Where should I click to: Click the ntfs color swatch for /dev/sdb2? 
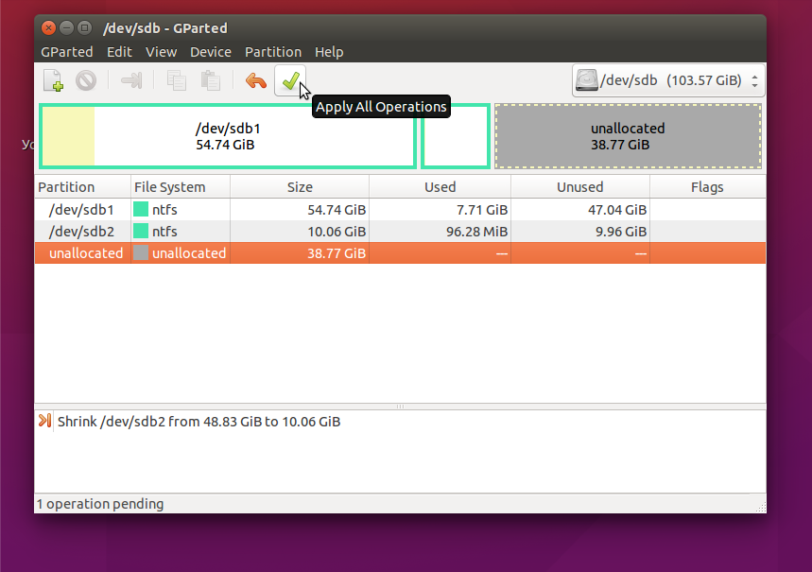click(141, 232)
